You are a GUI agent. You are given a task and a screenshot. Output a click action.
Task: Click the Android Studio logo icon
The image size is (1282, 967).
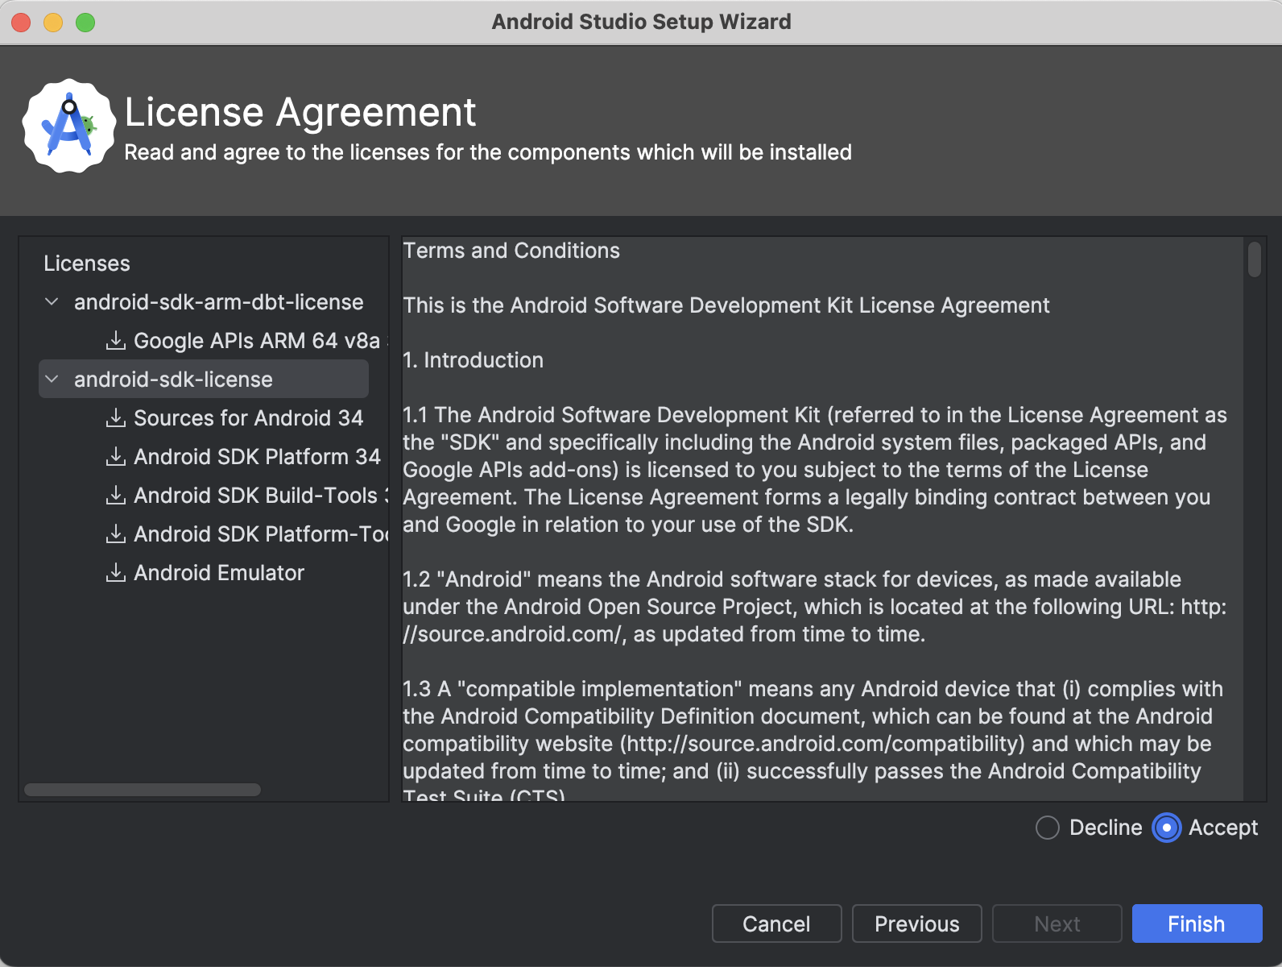[69, 126]
